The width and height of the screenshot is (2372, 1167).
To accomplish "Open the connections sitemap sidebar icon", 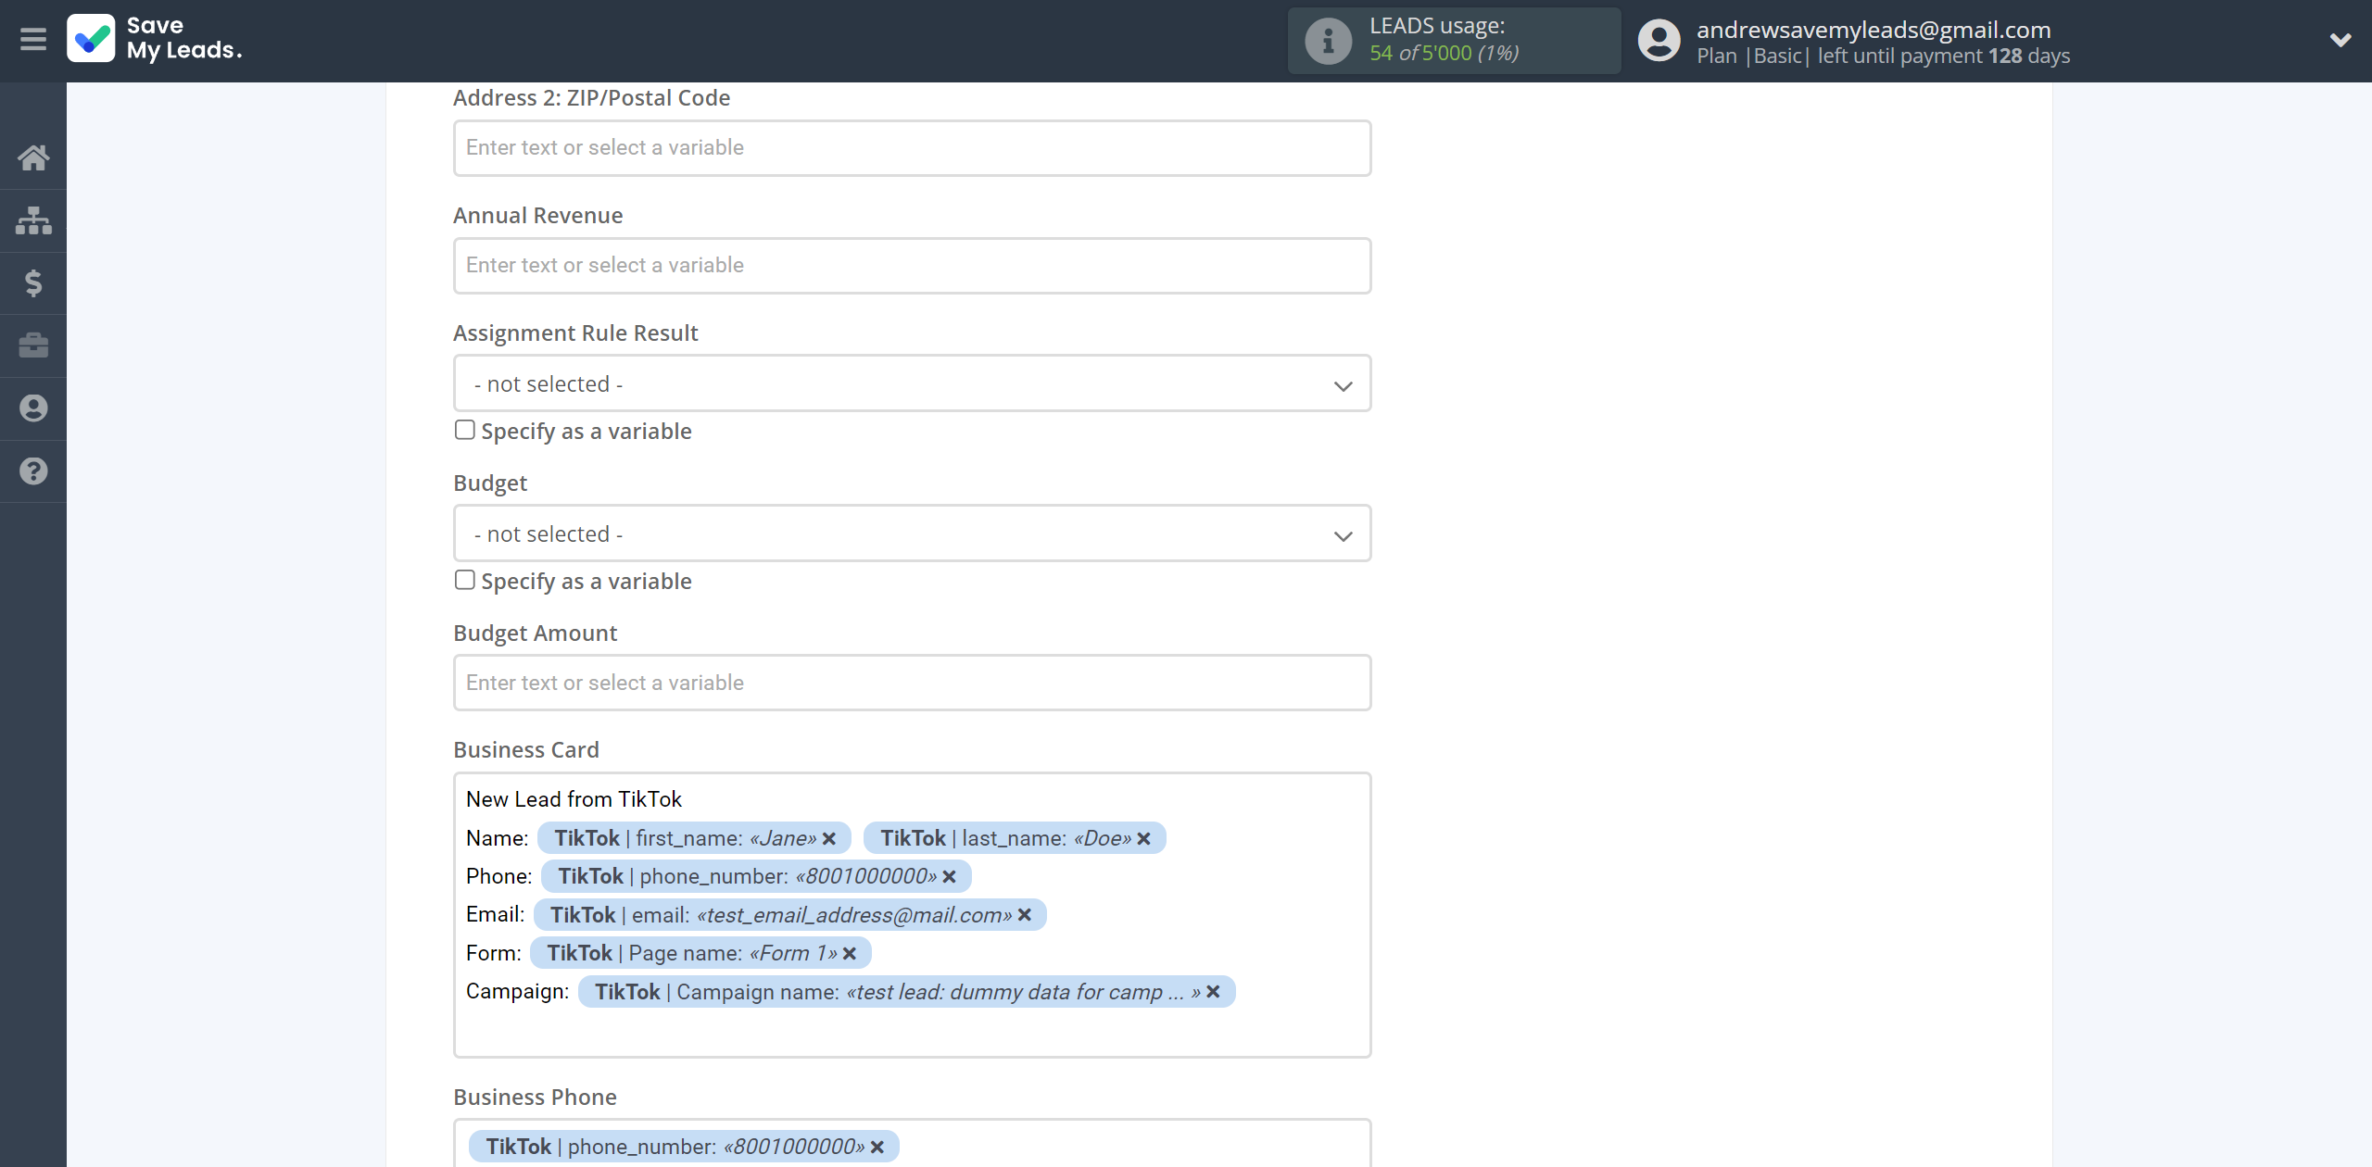I will point(33,220).
